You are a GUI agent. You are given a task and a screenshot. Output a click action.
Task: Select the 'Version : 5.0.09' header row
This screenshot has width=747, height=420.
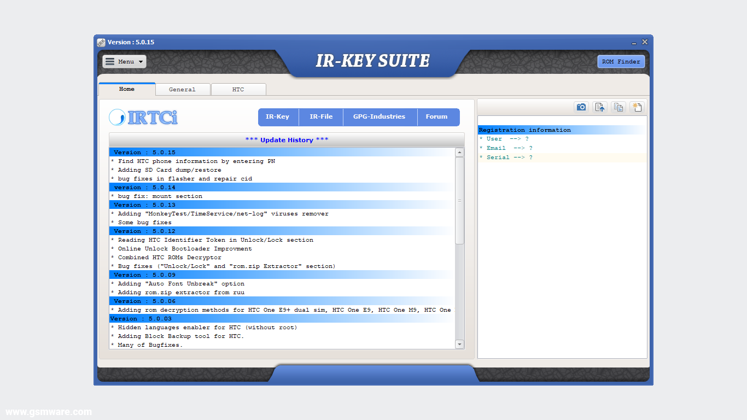(x=282, y=275)
